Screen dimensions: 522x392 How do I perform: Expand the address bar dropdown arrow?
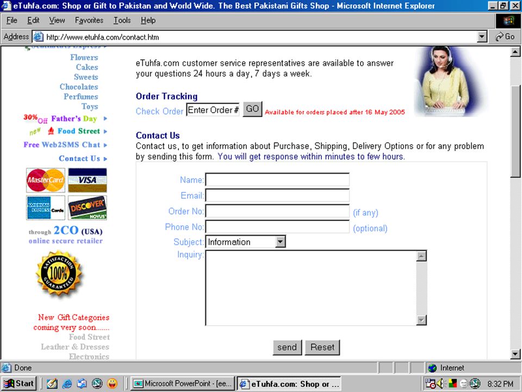(482, 37)
